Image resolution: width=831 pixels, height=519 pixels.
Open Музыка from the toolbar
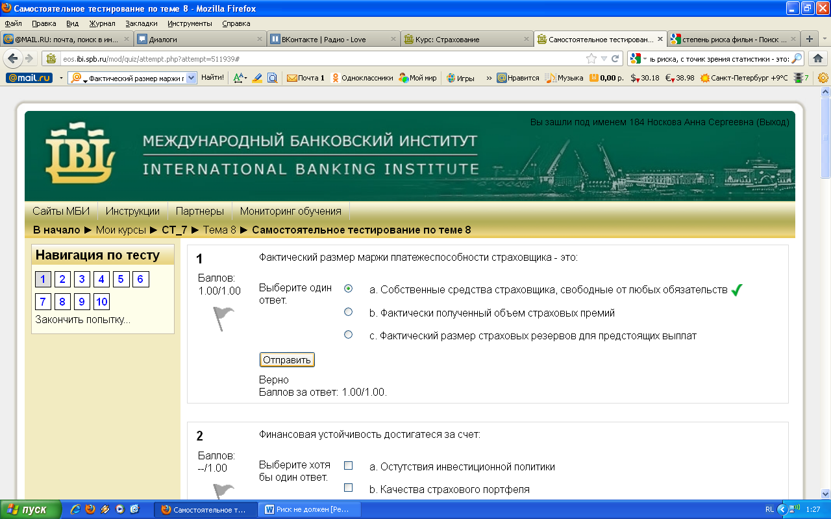pos(564,78)
